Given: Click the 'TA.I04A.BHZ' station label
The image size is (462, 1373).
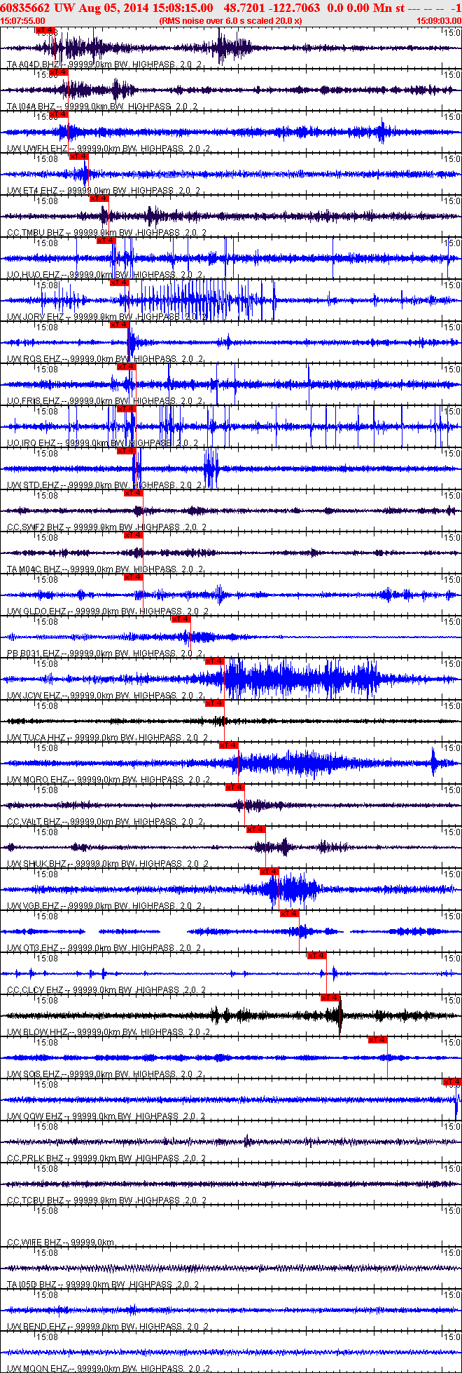Looking at the screenshot, I should [31, 107].
